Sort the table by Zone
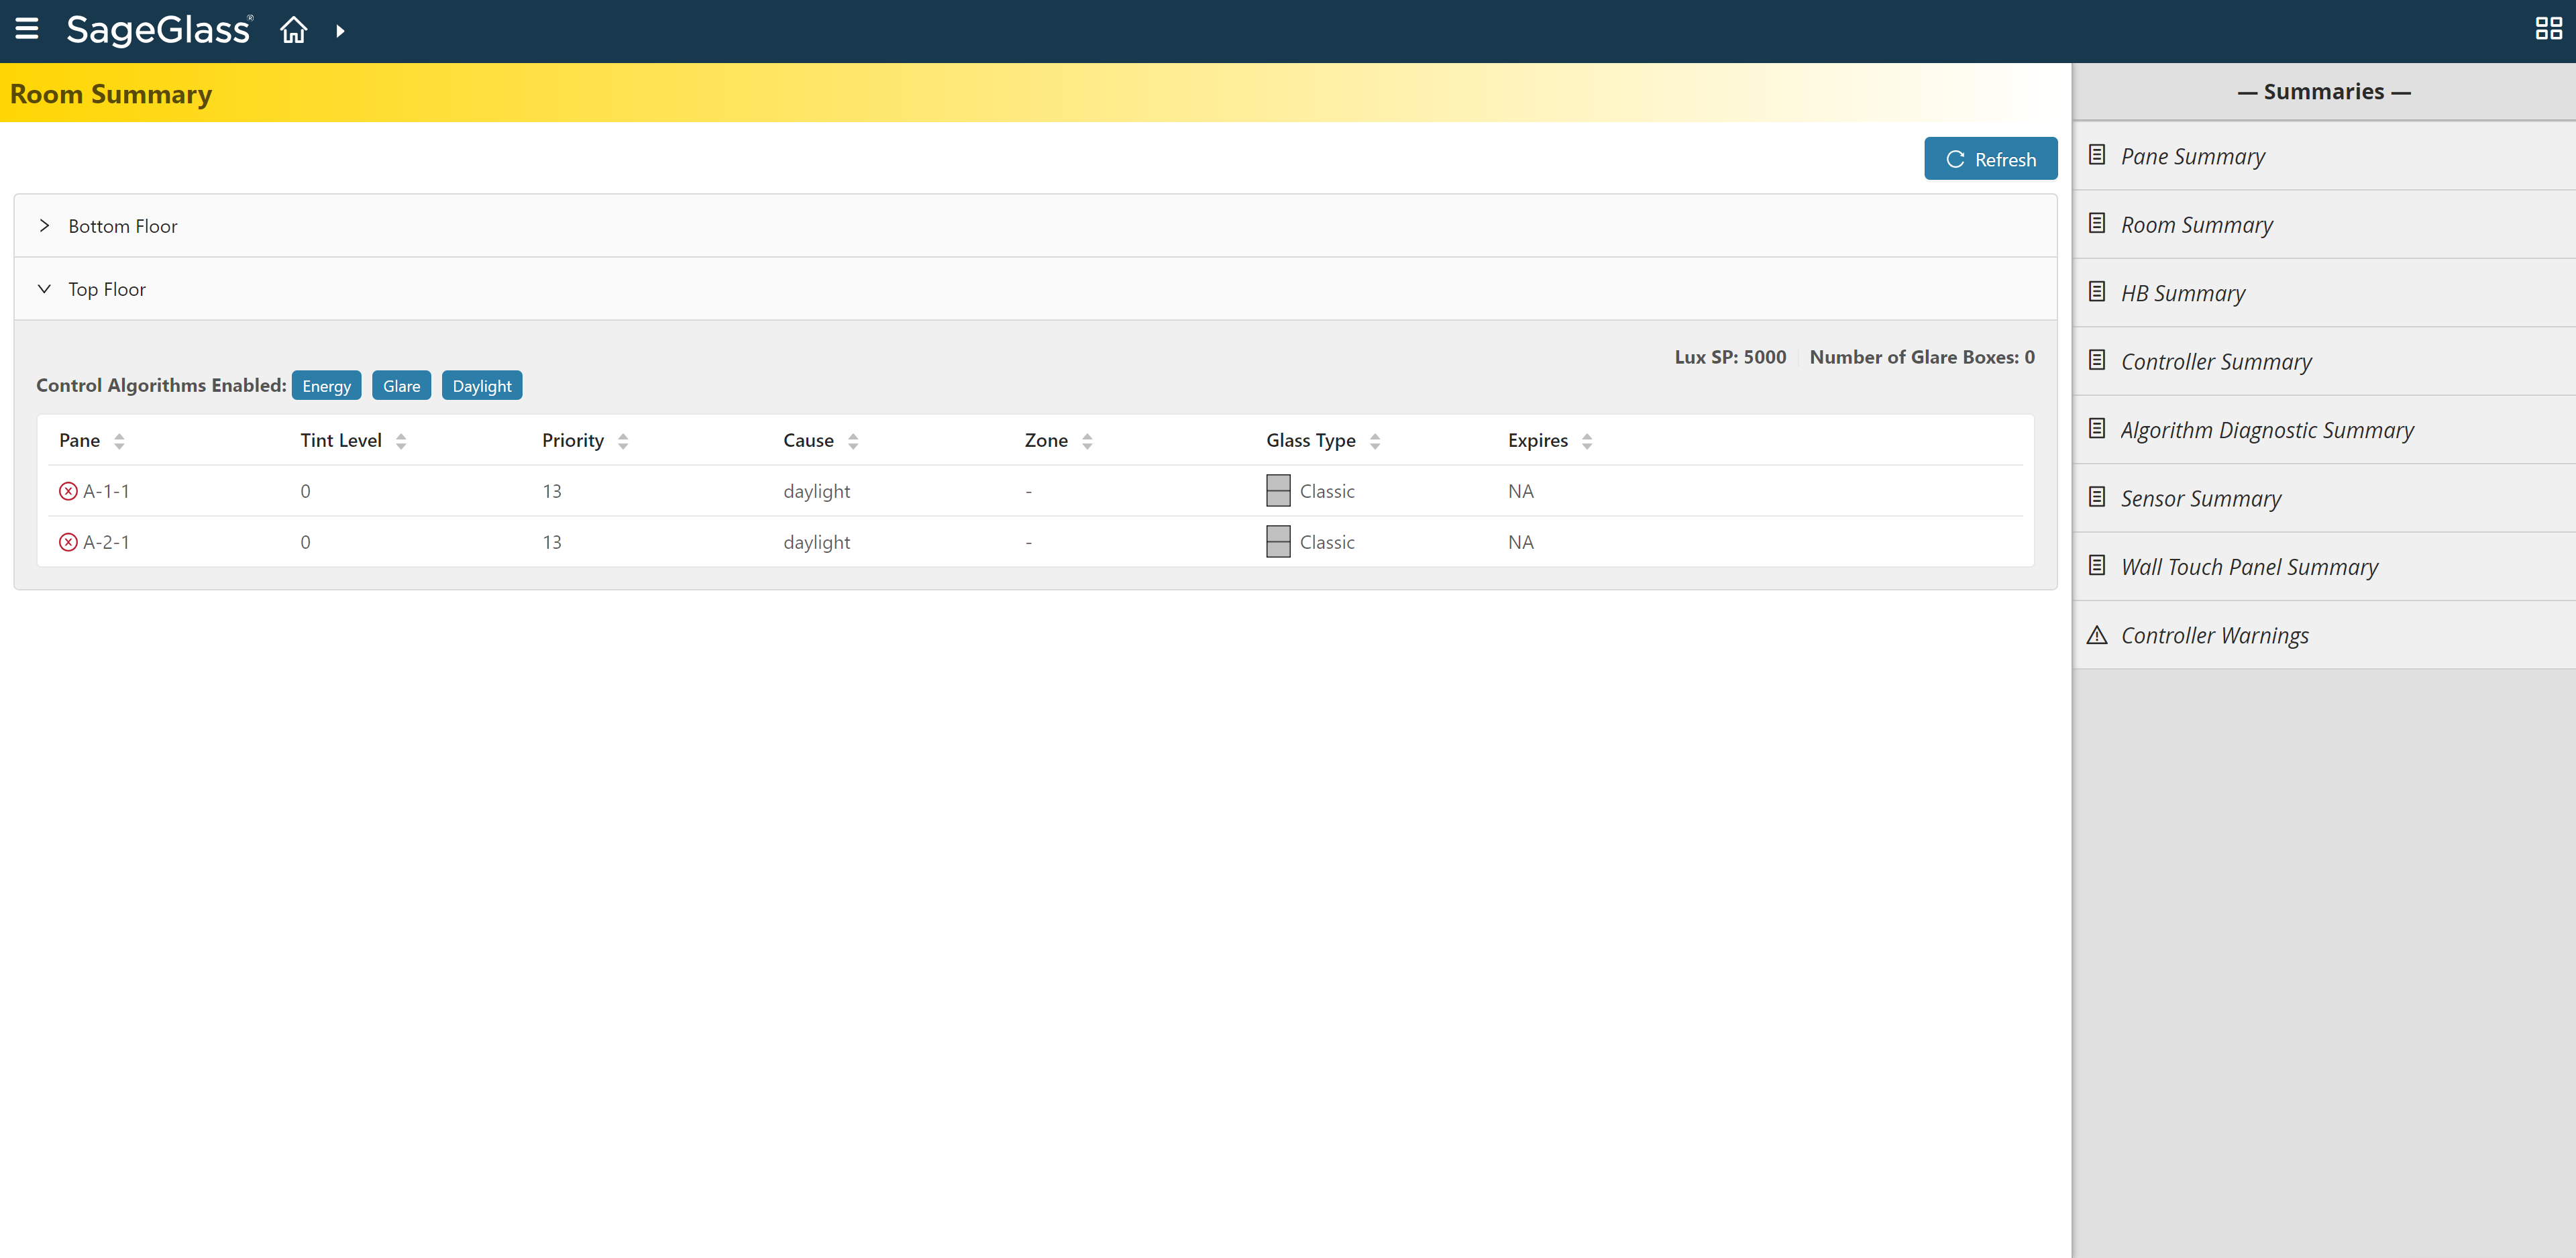Screen dimensions: 2576x1258 pos(1087,441)
